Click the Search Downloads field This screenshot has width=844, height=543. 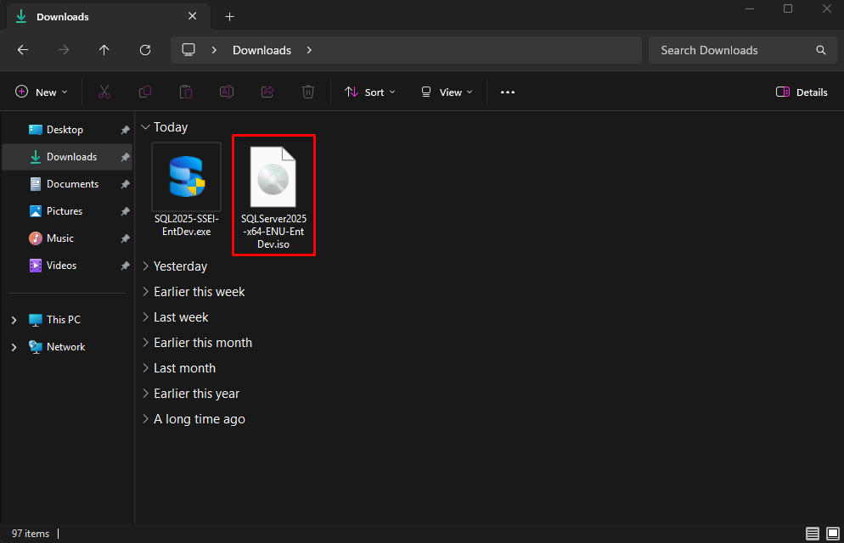[742, 50]
